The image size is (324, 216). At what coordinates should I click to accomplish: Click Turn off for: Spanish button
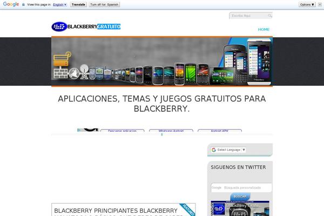(x=104, y=4)
